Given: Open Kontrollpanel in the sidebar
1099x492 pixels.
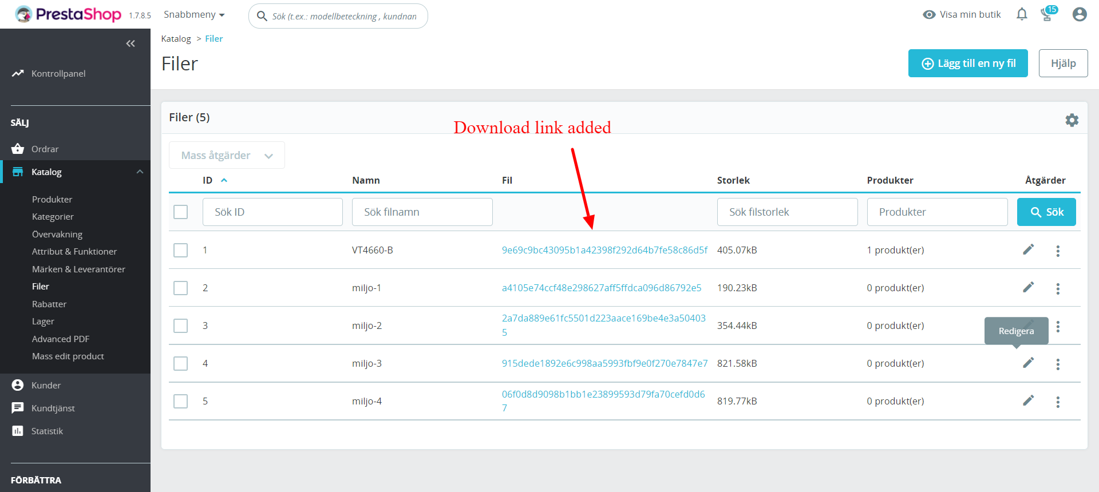Looking at the screenshot, I should (58, 73).
